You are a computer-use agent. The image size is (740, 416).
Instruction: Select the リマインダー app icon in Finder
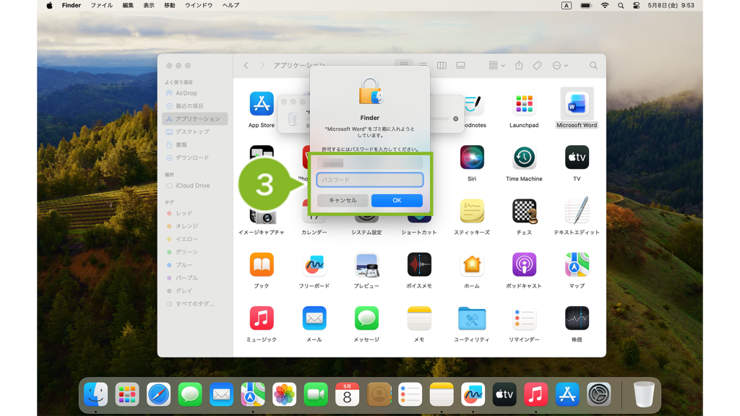524,318
